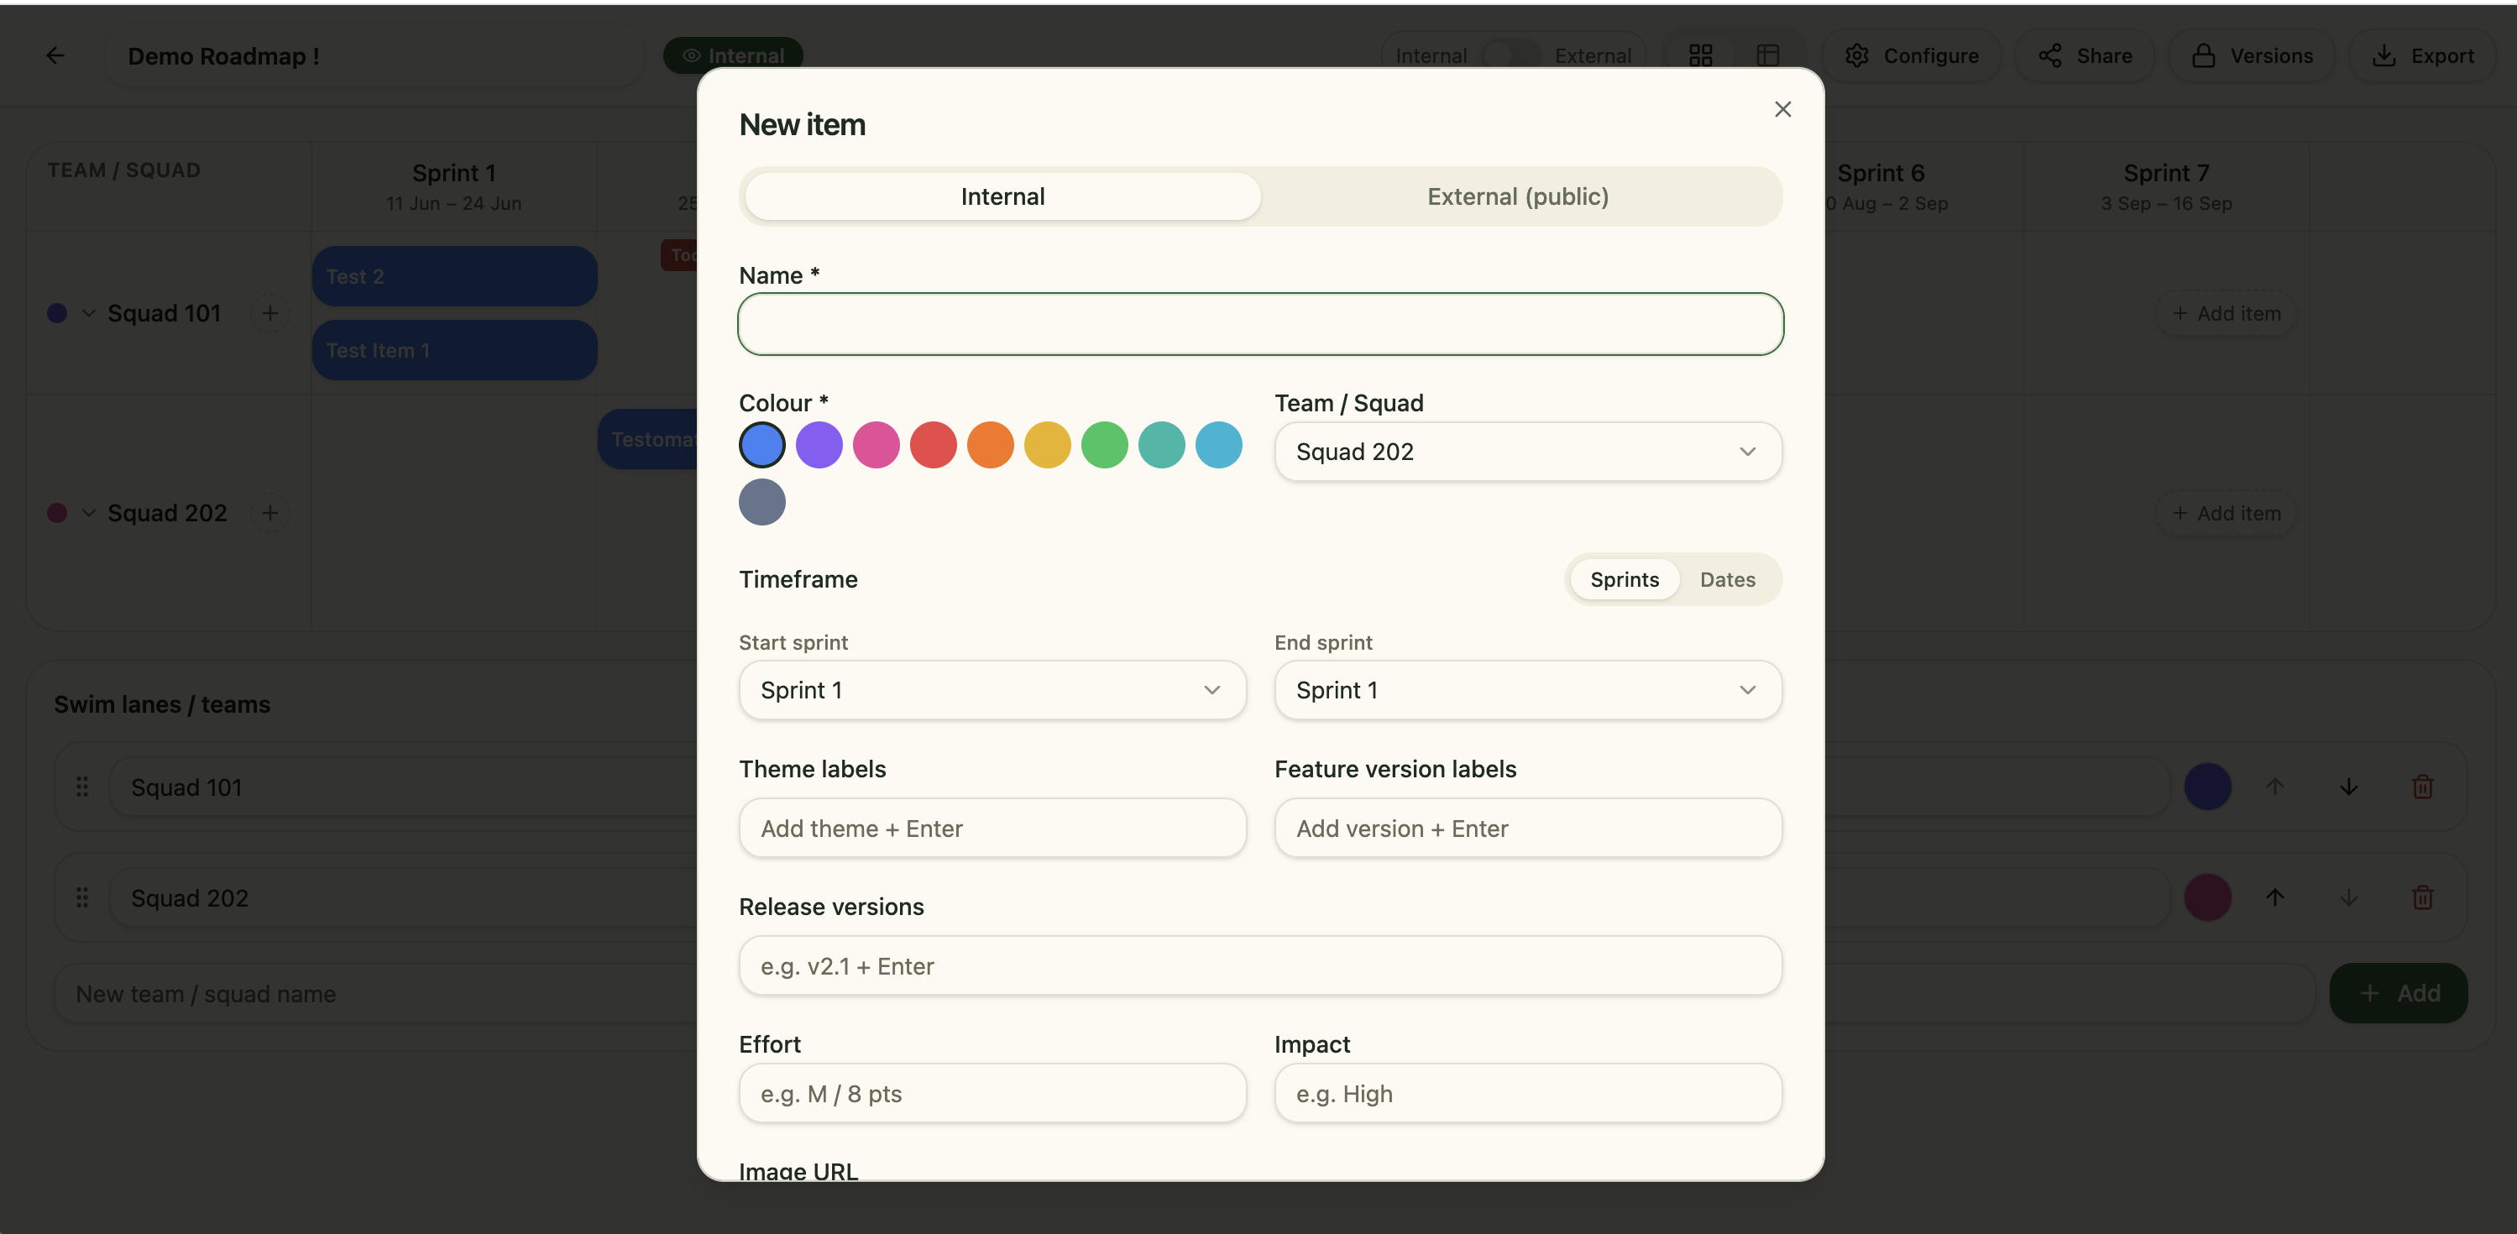Open the grid view icon
The height and width of the screenshot is (1234, 2517).
point(1701,55)
